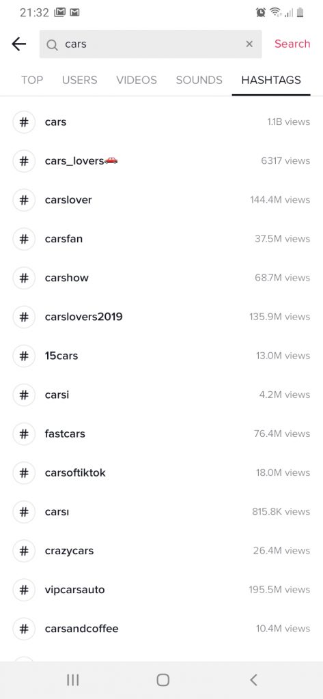Tap hashtag symbol beside vipcarsauto
This screenshot has width=323, height=699.
coord(24,590)
